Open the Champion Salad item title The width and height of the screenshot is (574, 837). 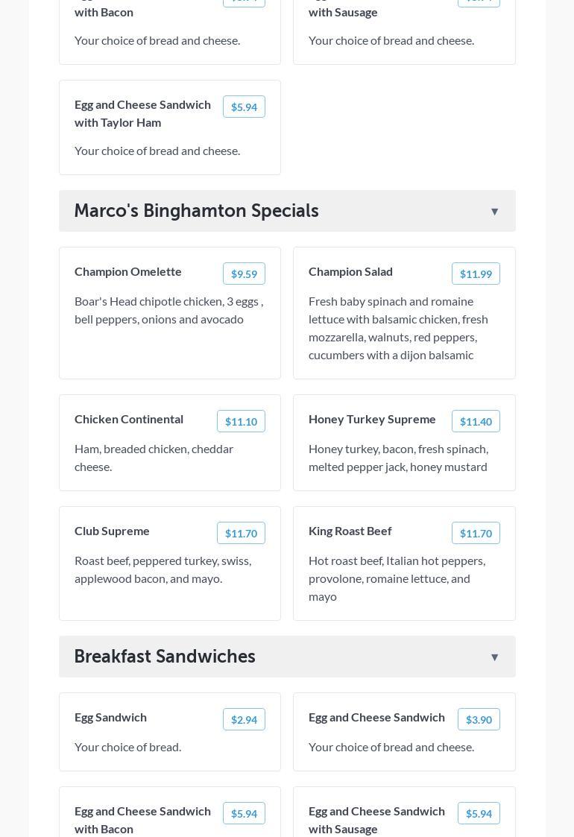click(x=350, y=271)
